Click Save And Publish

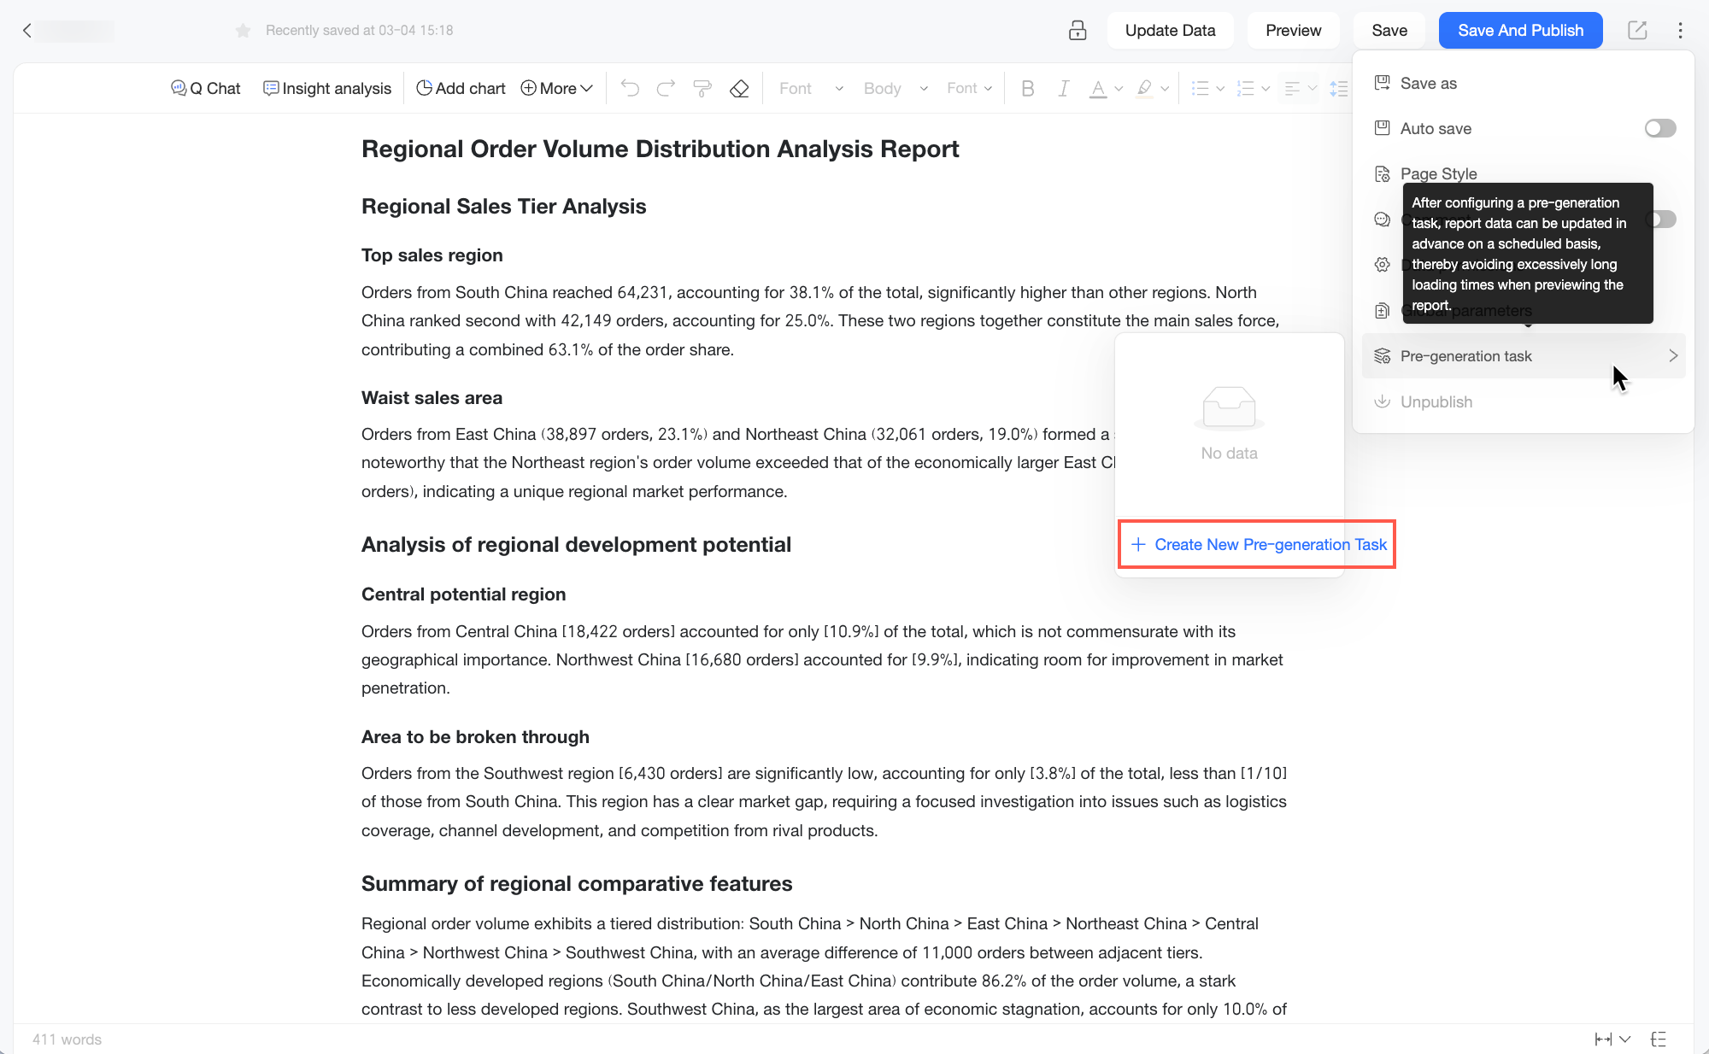pyautogui.click(x=1520, y=31)
